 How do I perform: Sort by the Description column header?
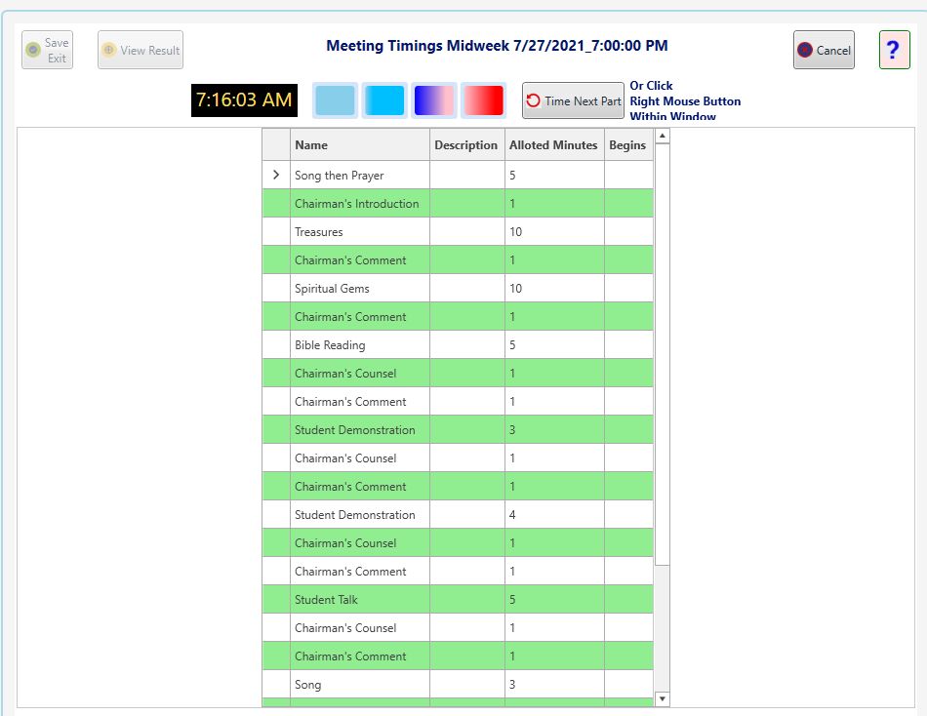467,144
